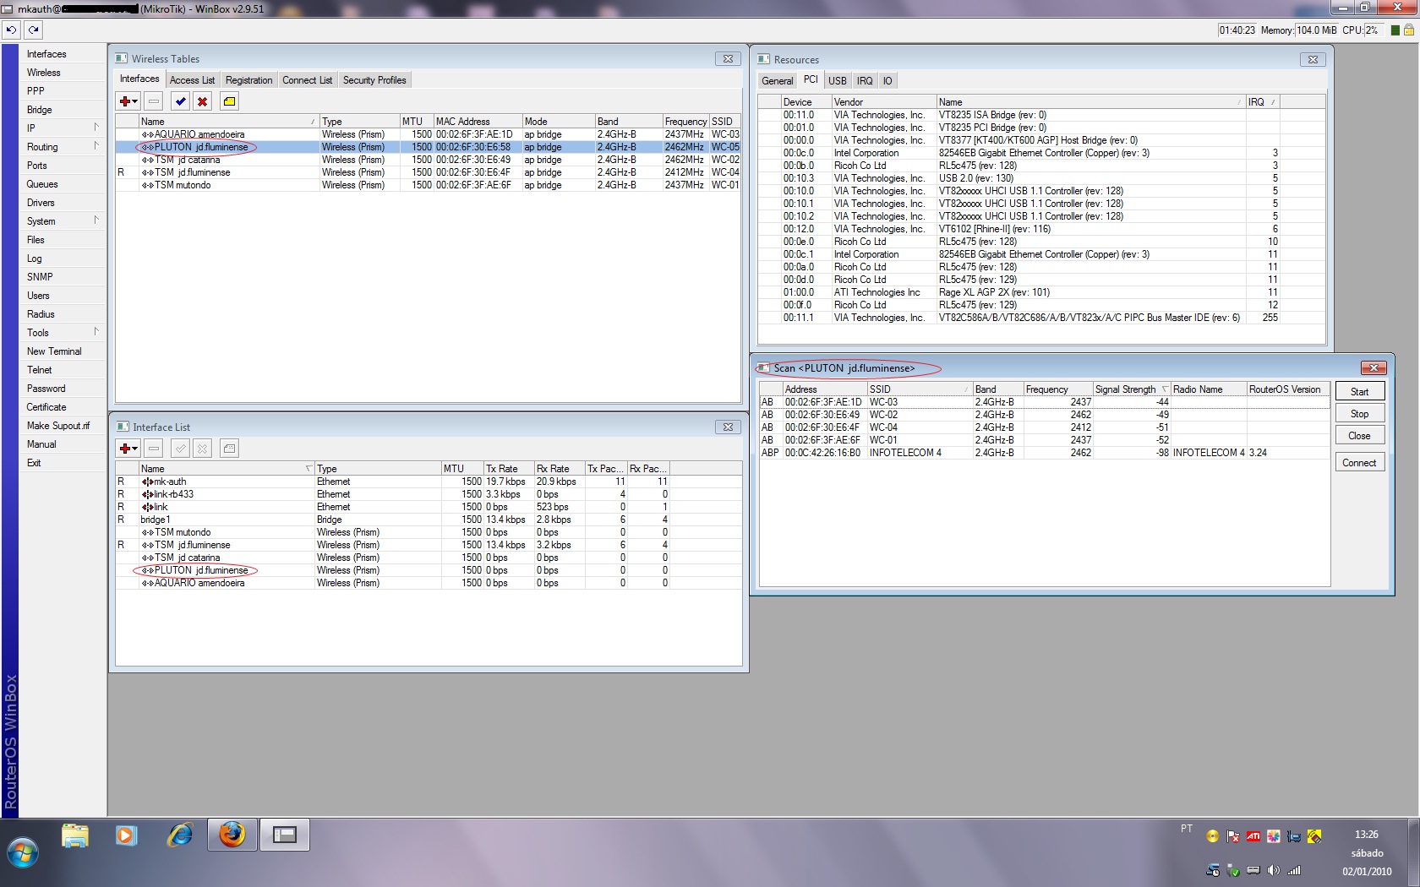The image size is (1420, 887).
Task: Expand the Tools submenu arrow
Action: coord(96,331)
